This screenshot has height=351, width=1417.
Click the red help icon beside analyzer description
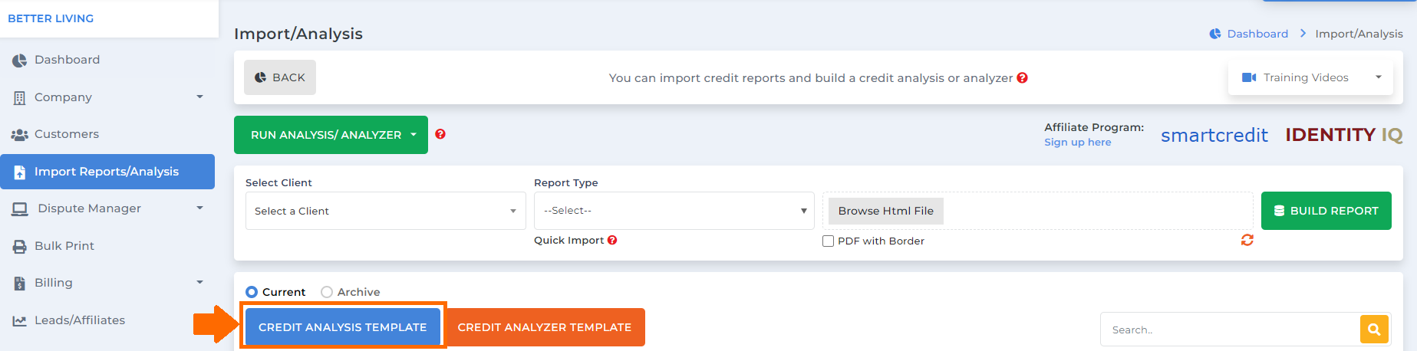click(x=1022, y=78)
